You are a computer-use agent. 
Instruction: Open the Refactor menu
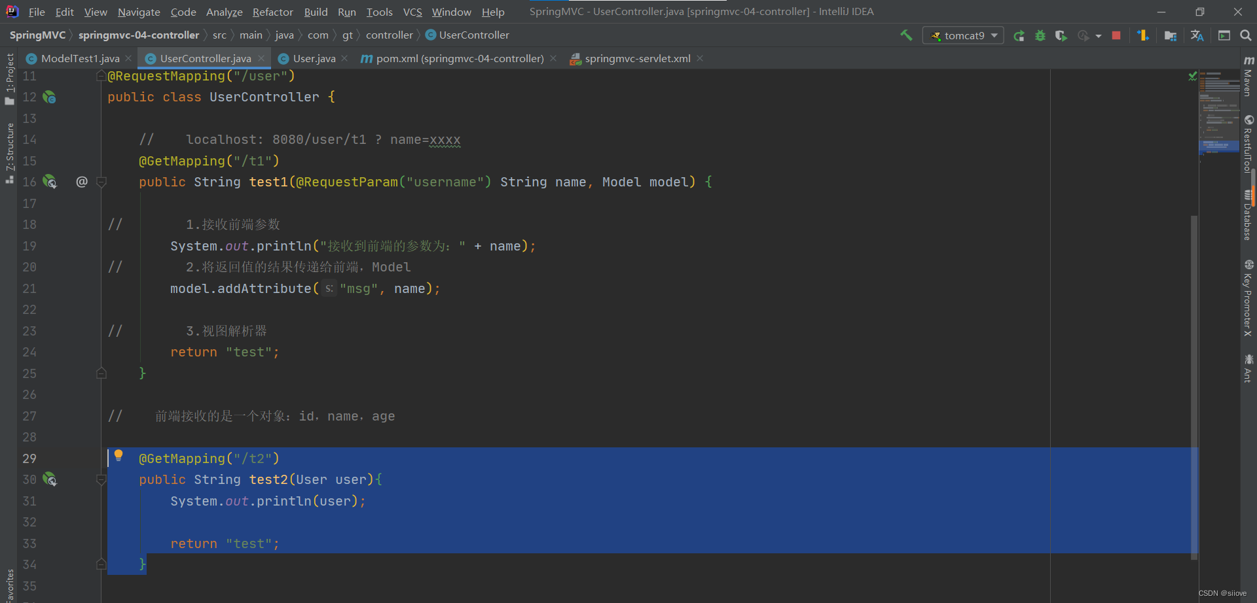click(x=272, y=12)
